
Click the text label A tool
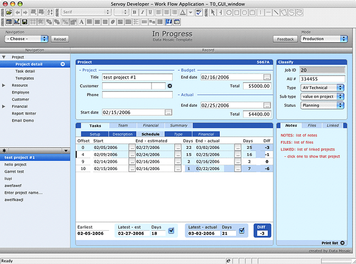[81, 22]
